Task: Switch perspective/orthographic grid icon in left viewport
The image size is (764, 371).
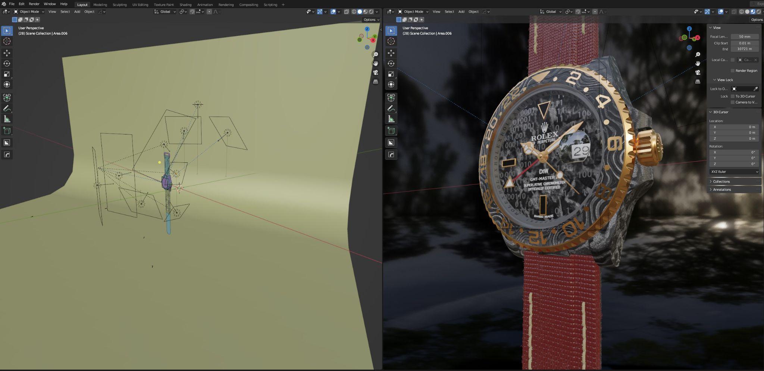Action: tap(375, 81)
